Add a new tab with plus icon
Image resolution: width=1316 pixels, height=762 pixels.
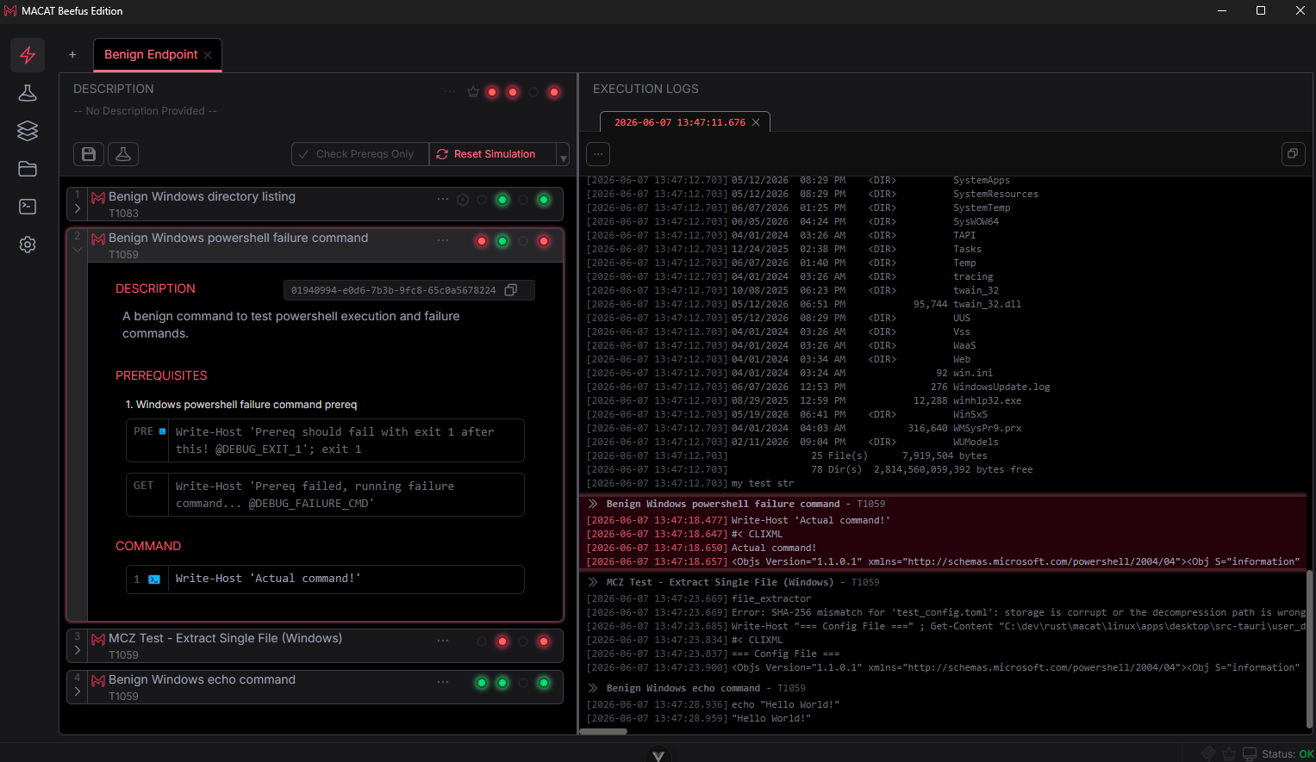[x=72, y=54]
